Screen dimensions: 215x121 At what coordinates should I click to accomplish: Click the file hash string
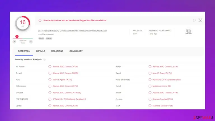pyautogui.click(x=73, y=31)
